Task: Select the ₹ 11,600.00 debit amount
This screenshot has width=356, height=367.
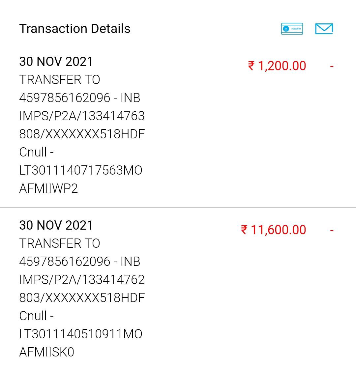Action: (274, 230)
